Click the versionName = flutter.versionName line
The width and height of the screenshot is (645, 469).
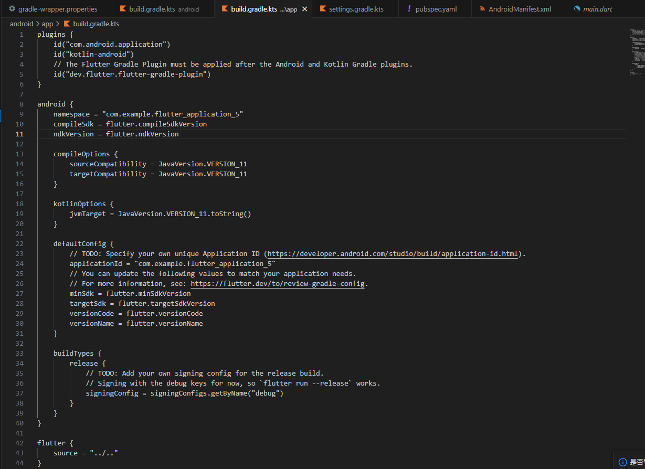tap(136, 324)
